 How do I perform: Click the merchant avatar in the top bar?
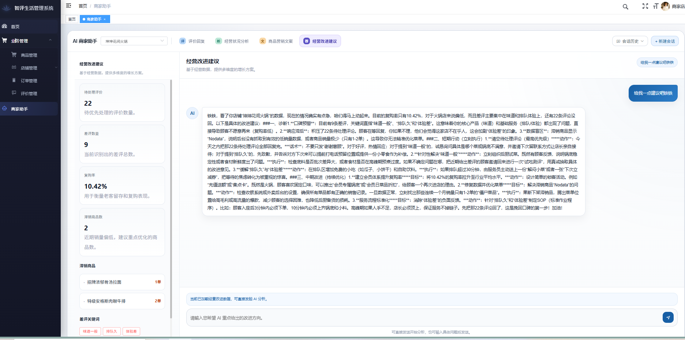(666, 6)
